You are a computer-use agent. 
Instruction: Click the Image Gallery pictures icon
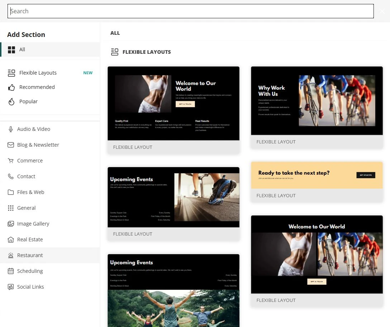(x=11, y=224)
